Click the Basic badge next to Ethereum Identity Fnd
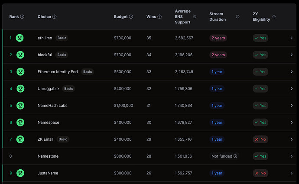The width and height of the screenshot is (299, 184). 88,72
